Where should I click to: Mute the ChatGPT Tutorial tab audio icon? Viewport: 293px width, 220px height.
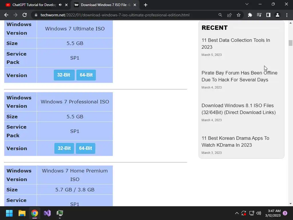[60, 5]
